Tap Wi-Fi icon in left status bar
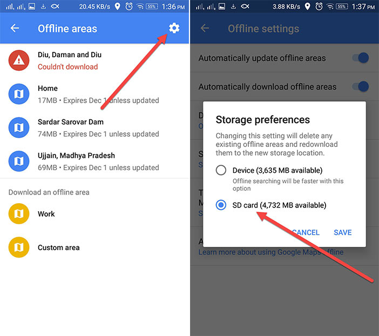Viewport: 379px width, 336px height. (140, 6)
